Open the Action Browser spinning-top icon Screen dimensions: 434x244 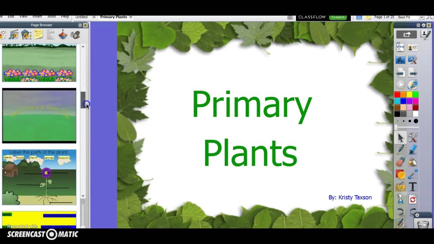(63, 34)
